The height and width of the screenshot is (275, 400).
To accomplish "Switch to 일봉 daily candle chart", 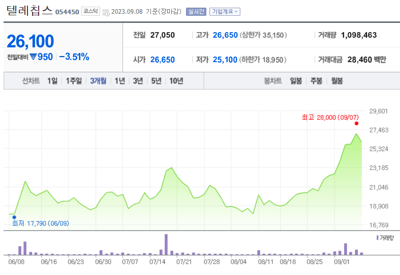I will [x=296, y=81].
